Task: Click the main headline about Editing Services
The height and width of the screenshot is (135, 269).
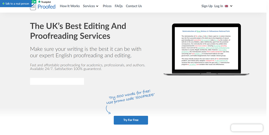Action: [x=78, y=31]
